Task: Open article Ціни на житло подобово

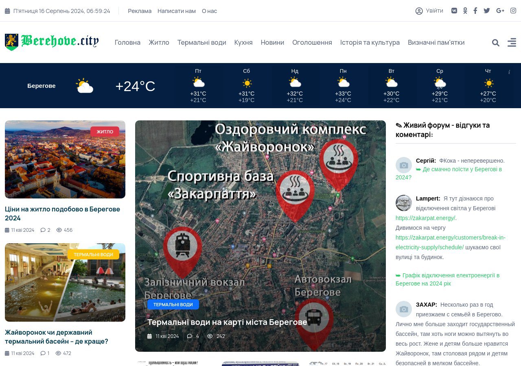Action: coord(62,213)
